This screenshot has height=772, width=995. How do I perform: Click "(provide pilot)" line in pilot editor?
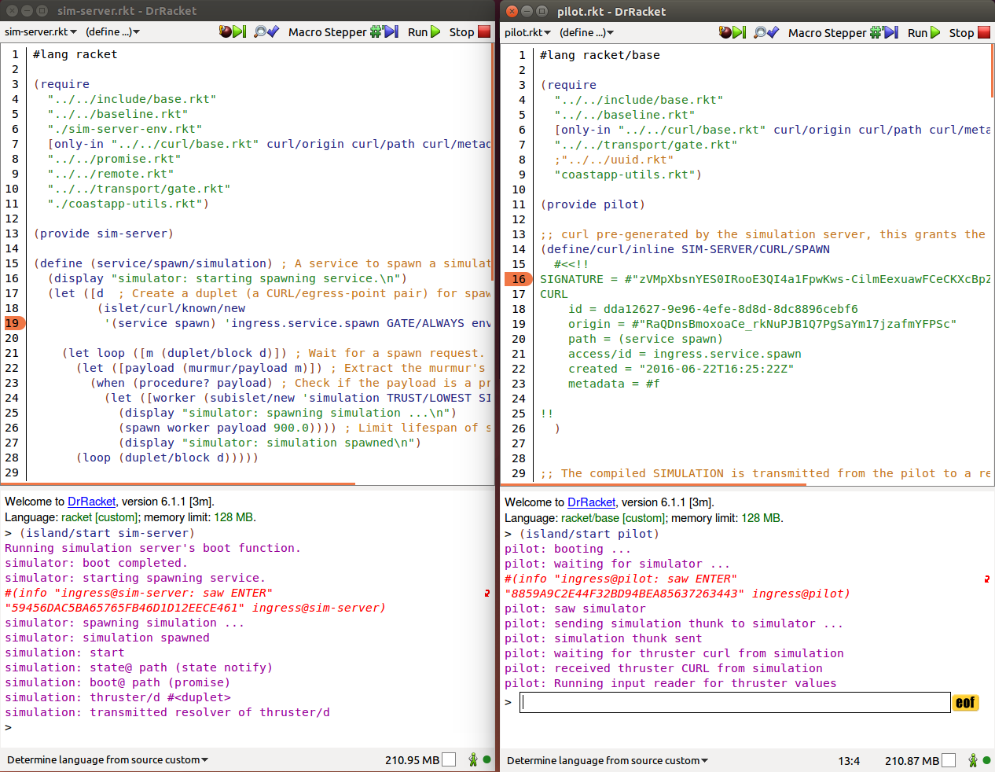click(593, 204)
